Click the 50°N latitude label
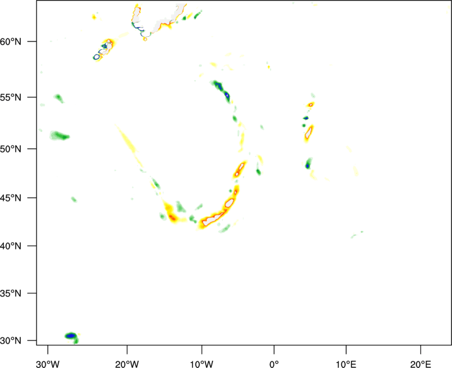Image resolution: width=452 pixels, height=368 pixels. coord(11,149)
